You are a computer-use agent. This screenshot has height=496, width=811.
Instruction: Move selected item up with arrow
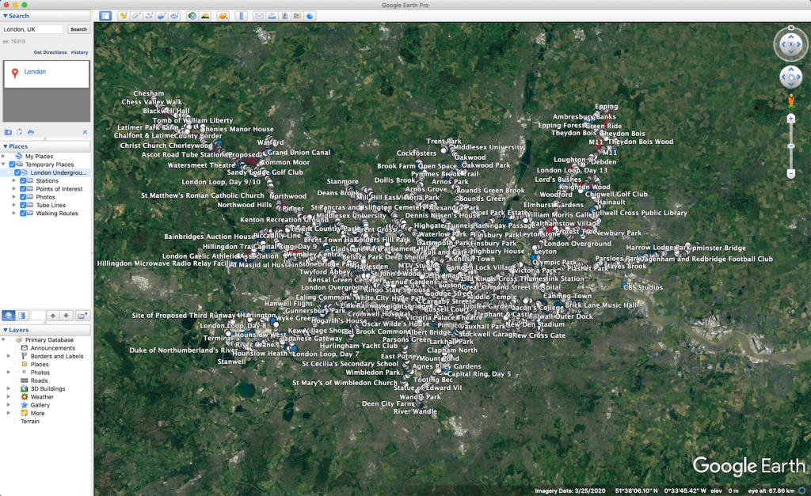click(53, 315)
